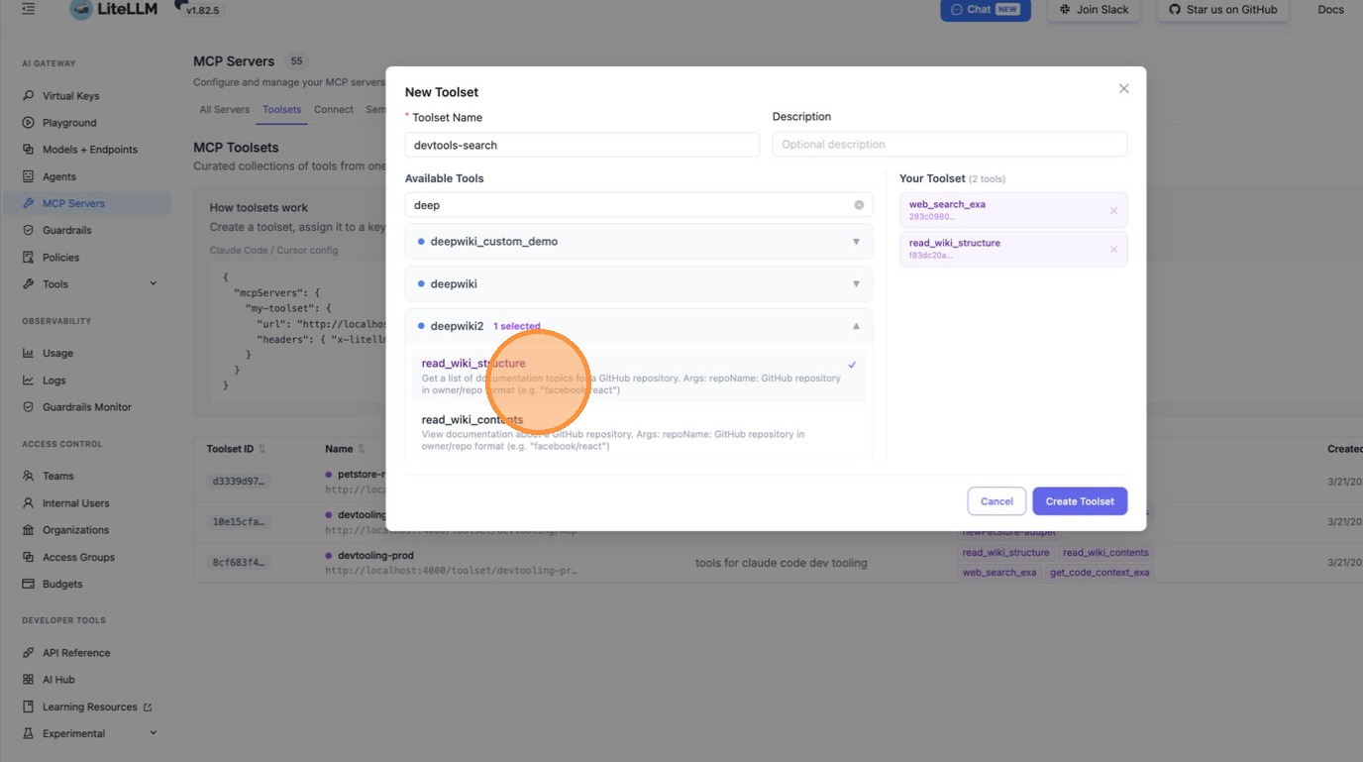Open the hamburger menu icon
Viewport: 1363px width, 762px height.
coord(28,9)
